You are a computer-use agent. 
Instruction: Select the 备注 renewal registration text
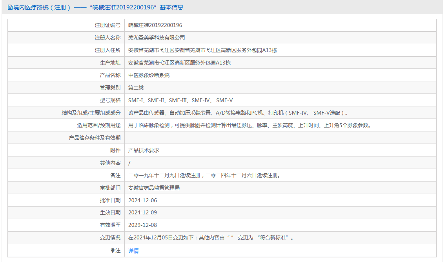204,175
